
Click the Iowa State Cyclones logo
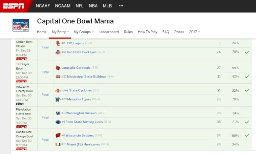coord(58,90)
